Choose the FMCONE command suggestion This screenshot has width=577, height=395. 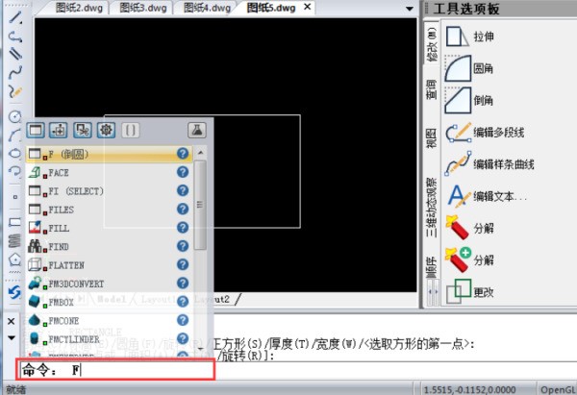[x=109, y=320]
